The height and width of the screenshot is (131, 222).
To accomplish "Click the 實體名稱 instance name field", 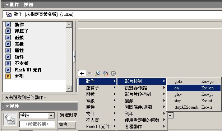I will tap(37, 124).
